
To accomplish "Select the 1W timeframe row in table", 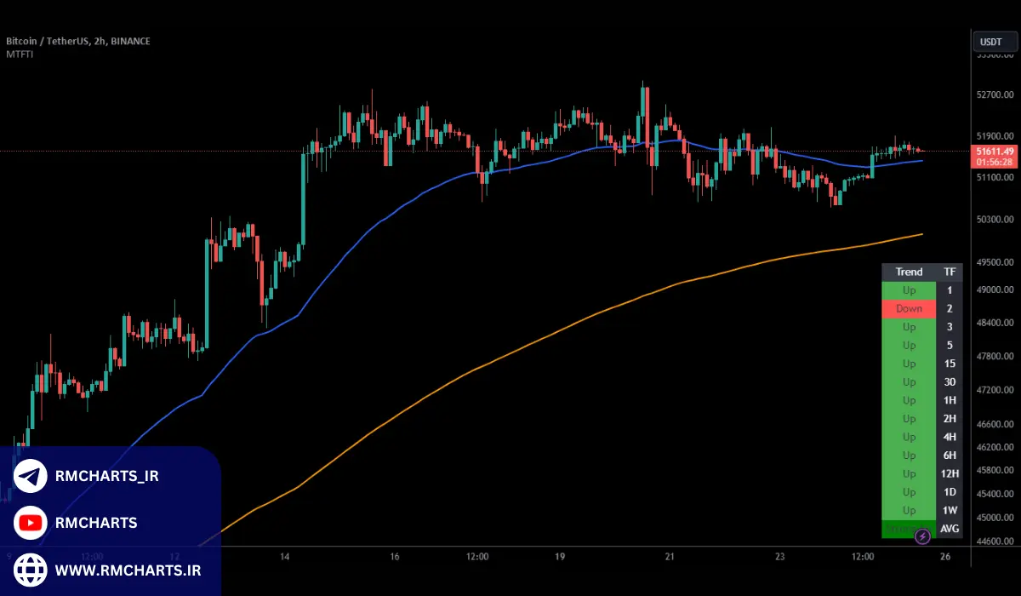I will point(950,511).
